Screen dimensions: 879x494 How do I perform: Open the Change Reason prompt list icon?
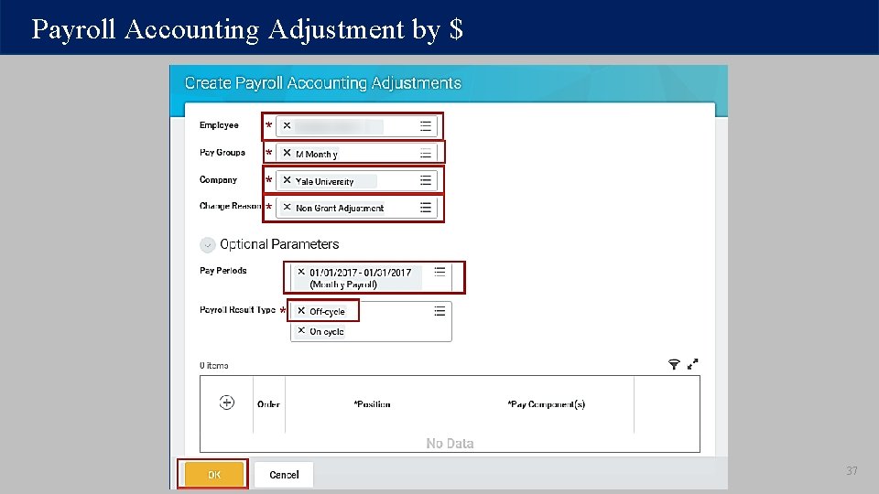426,208
